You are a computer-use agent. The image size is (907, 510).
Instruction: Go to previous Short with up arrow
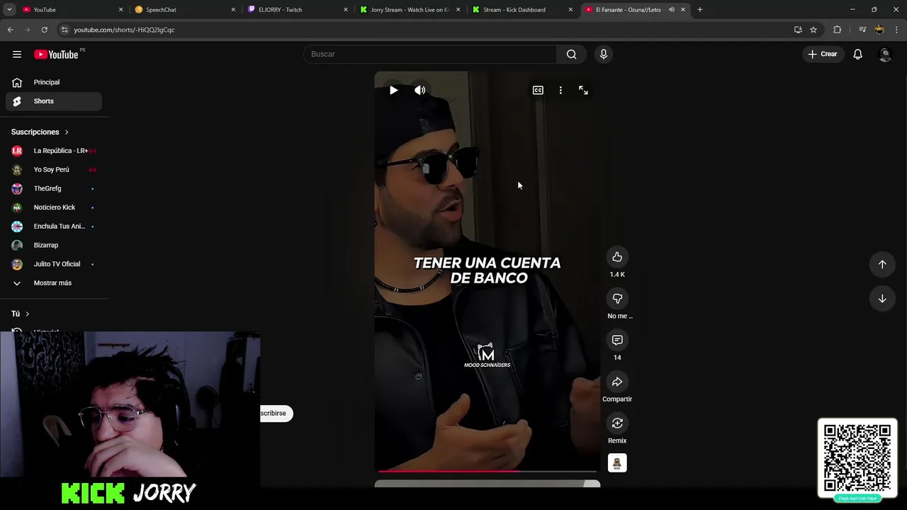click(x=882, y=264)
